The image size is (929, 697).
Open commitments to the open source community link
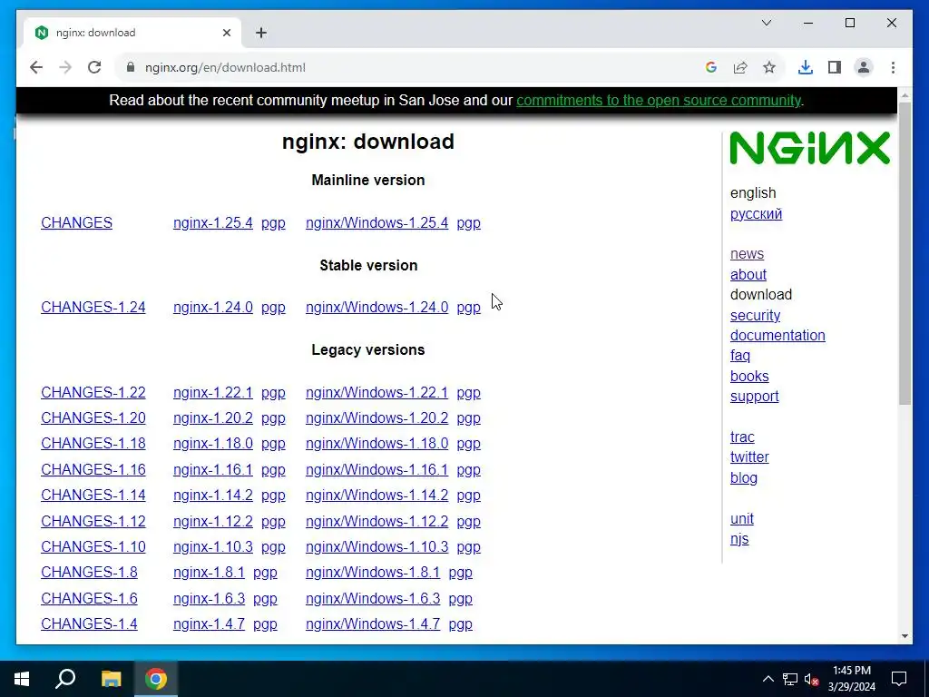click(x=659, y=100)
